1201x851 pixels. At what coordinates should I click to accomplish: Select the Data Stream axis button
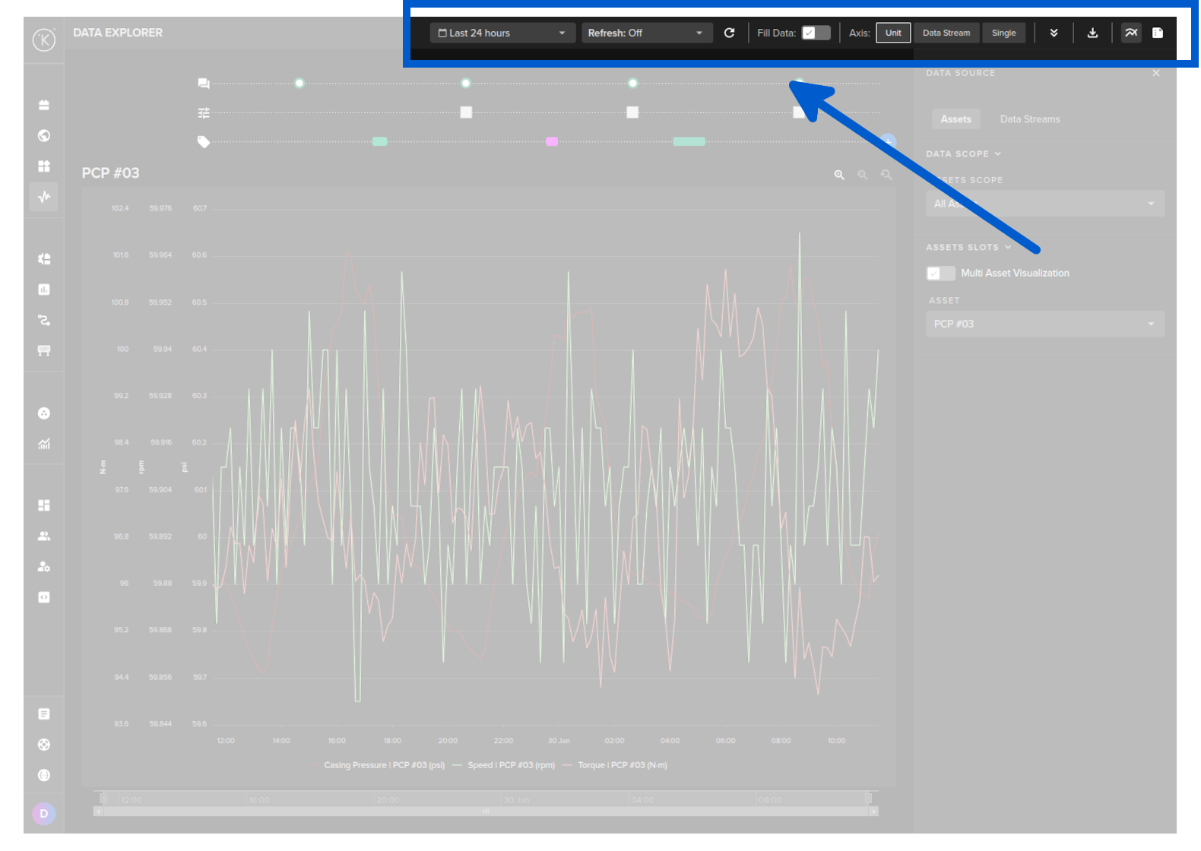[x=946, y=33]
